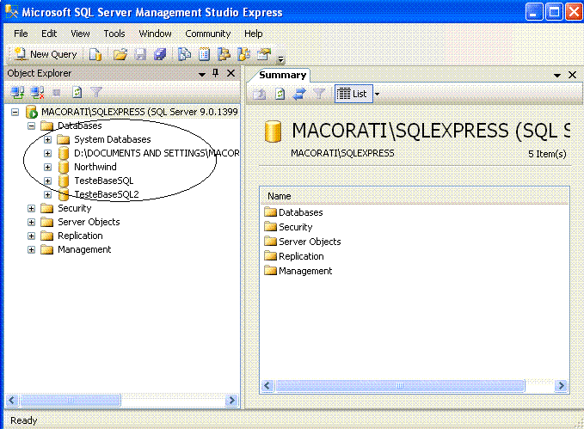Screen dimensions: 584x429
Task: Click the Open File toolbar icon
Action: pyautogui.click(x=120, y=54)
